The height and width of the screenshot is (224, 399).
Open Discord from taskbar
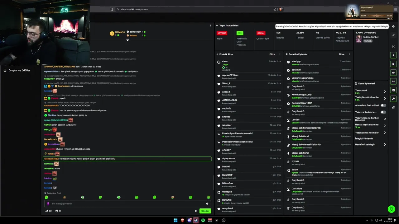point(189,220)
